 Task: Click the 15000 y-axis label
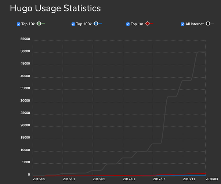coord(25,138)
